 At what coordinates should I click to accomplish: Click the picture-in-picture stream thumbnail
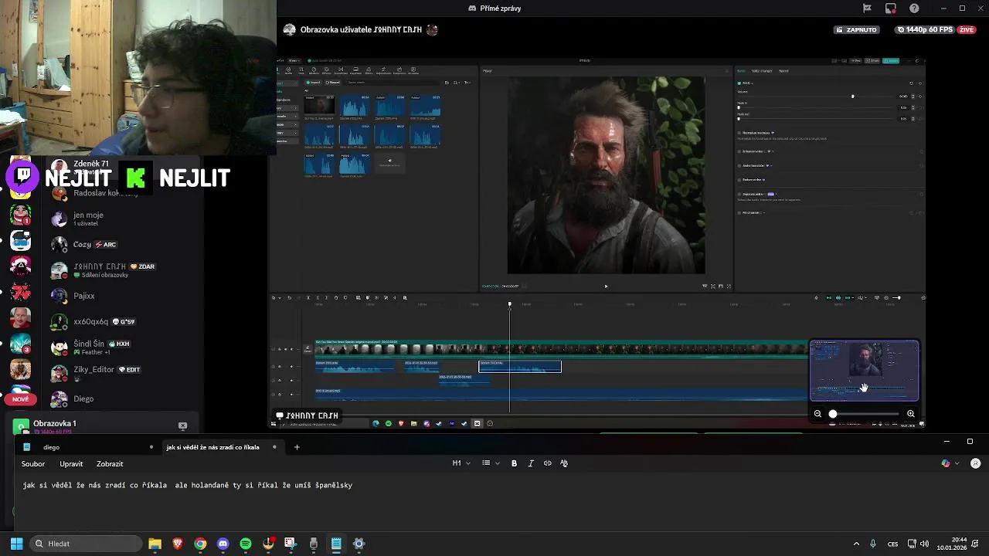tap(865, 371)
